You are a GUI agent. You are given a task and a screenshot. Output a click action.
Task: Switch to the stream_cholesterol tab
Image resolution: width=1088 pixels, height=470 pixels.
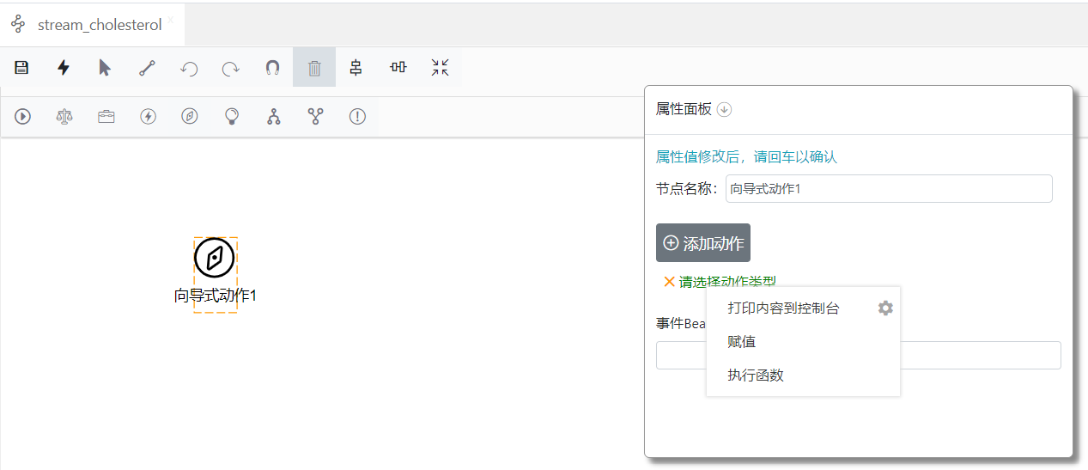[99, 25]
